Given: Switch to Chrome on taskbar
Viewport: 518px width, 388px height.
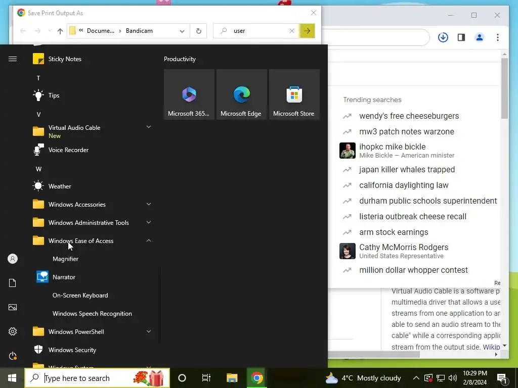Looking at the screenshot, I should click(256, 378).
